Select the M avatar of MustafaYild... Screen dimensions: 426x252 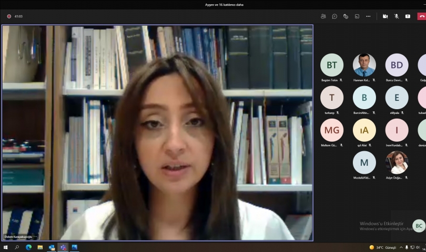(x=364, y=162)
